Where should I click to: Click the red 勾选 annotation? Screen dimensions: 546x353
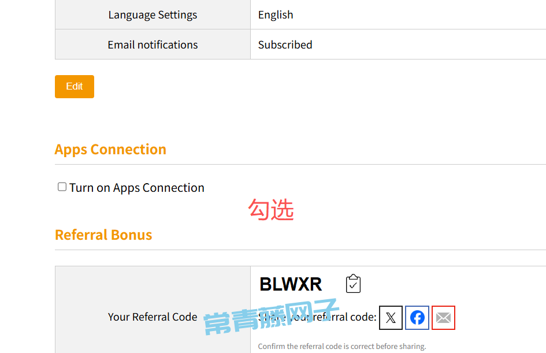point(271,210)
